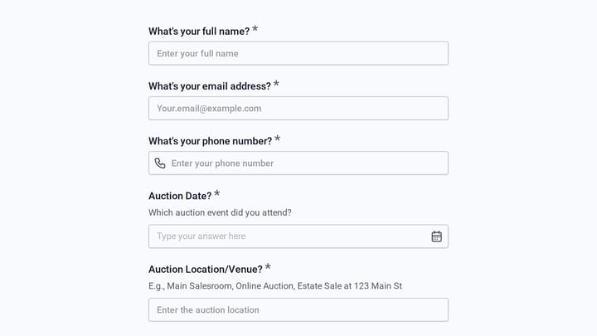This screenshot has height=336, width=597.
Task: Click "Which auction event did you attend?" text
Action: coord(220,212)
